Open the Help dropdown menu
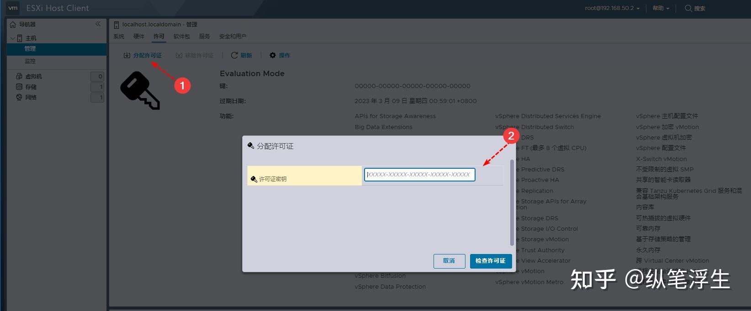The image size is (751, 311). (x=661, y=8)
